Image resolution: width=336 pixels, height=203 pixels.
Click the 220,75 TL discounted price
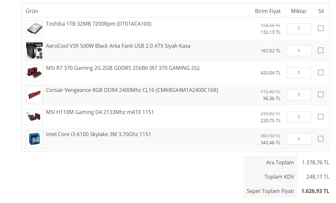click(270, 121)
